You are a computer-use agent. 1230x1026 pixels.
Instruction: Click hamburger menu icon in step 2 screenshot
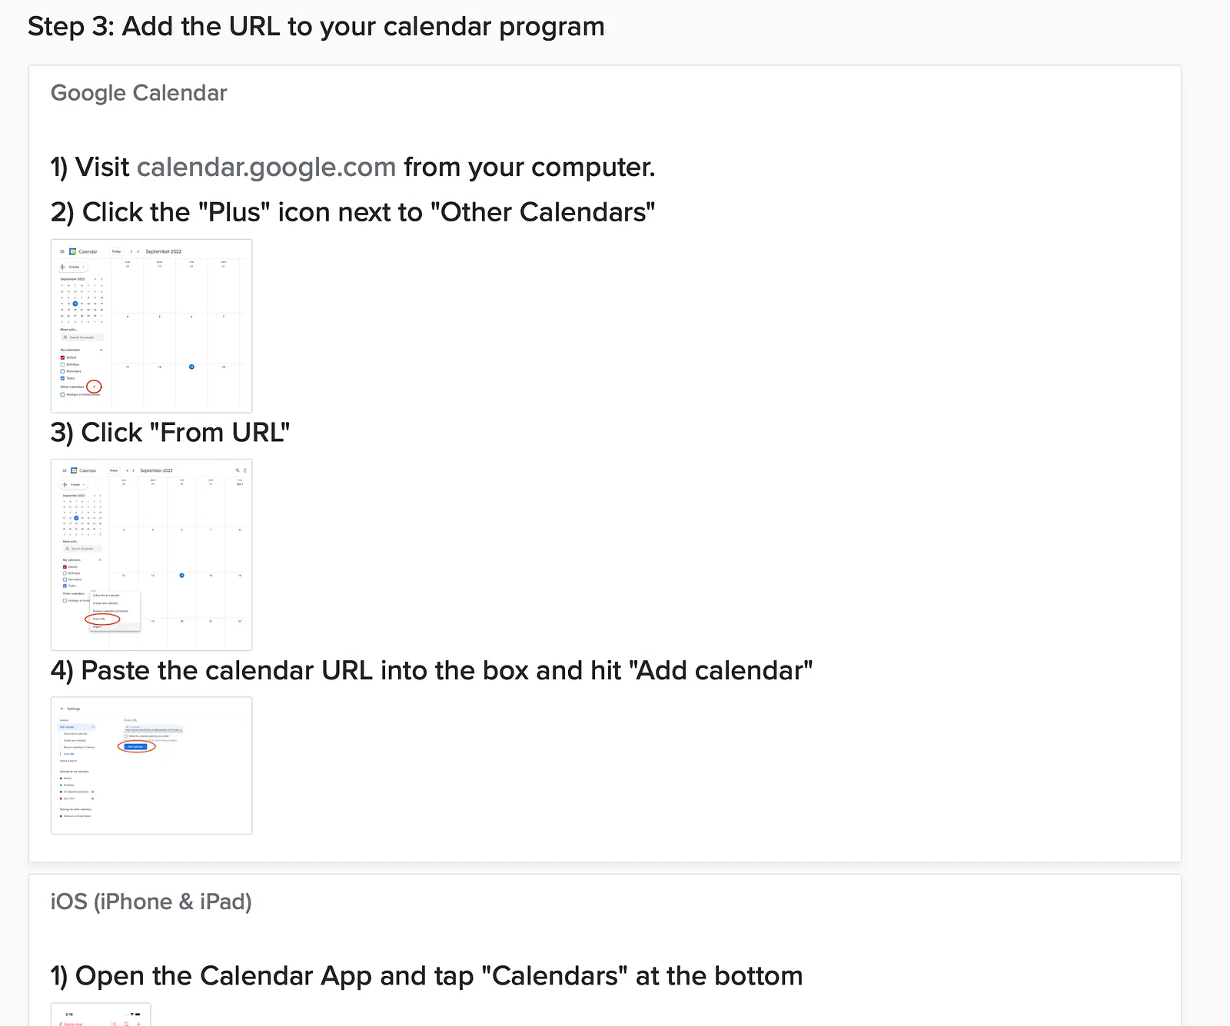62,251
